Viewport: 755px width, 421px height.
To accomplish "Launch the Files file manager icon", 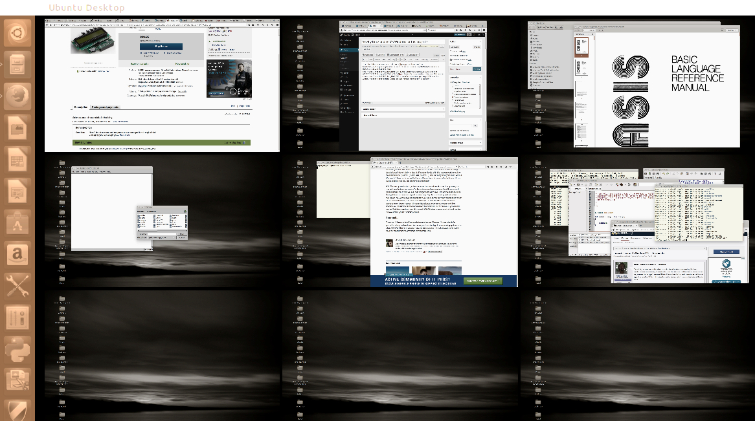I will coord(17,65).
